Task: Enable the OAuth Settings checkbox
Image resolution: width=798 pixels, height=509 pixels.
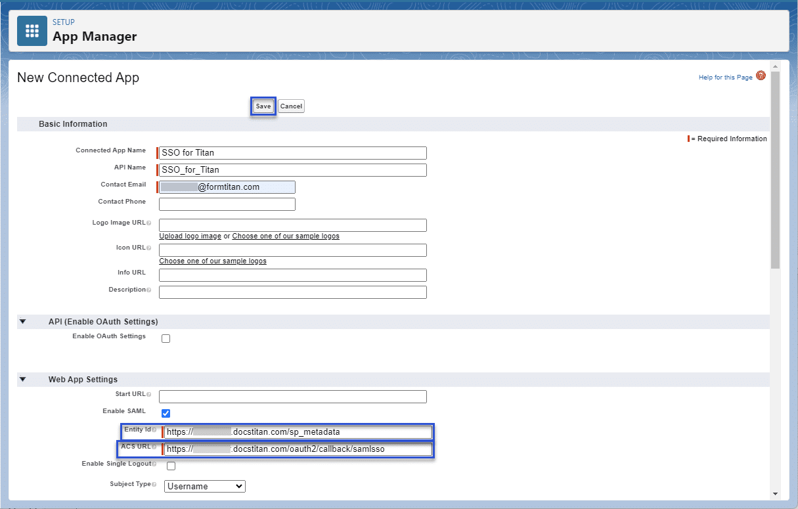Action: click(x=166, y=338)
